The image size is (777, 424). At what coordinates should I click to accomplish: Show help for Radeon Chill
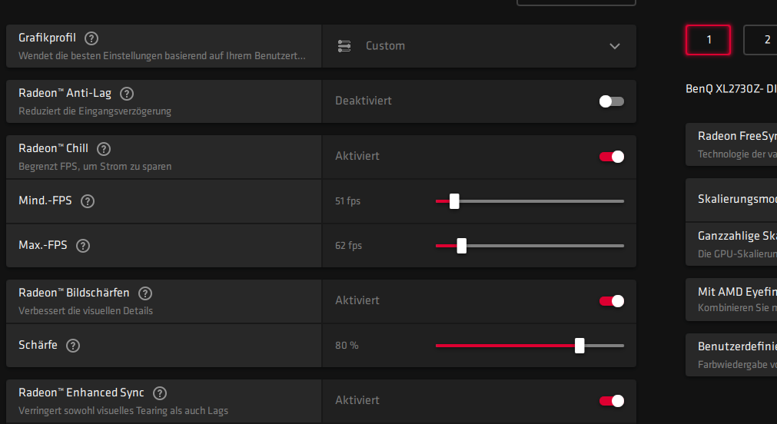click(x=104, y=149)
